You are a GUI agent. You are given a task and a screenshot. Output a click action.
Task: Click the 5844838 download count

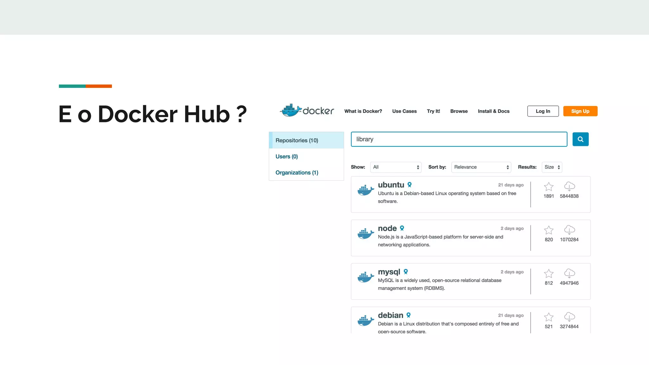coord(569,196)
